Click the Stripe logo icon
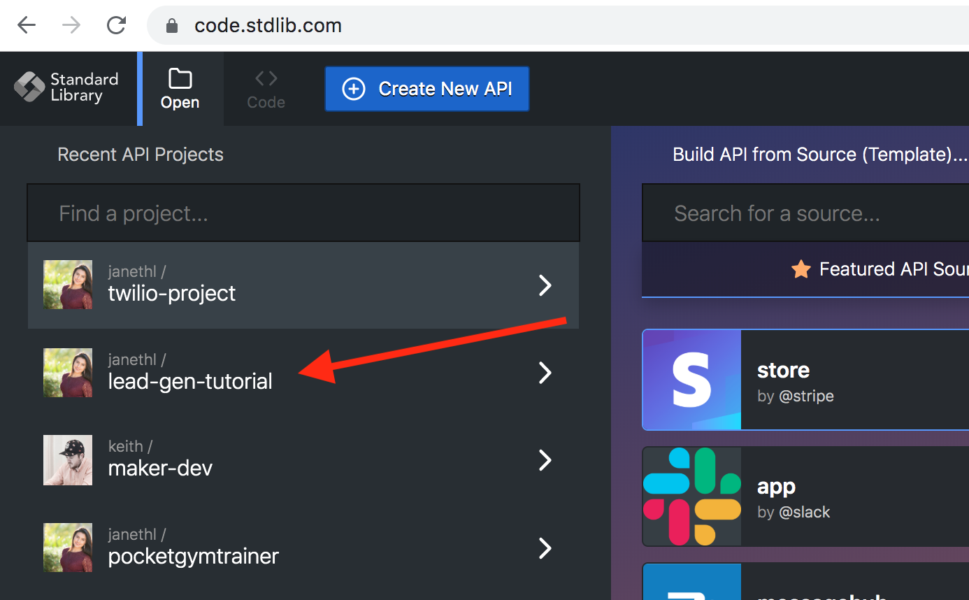This screenshot has width=969, height=600. pyautogui.click(x=692, y=380)
